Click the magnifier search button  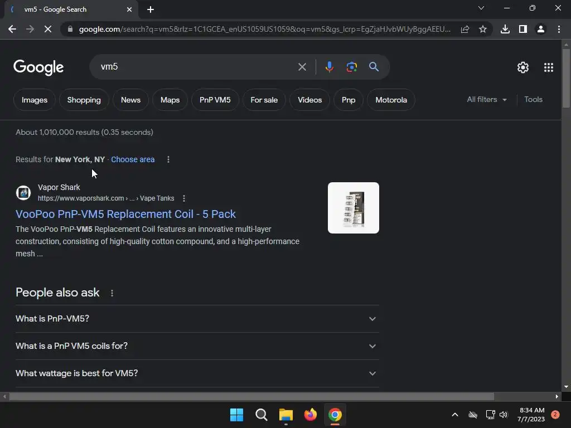pos(374,67)
